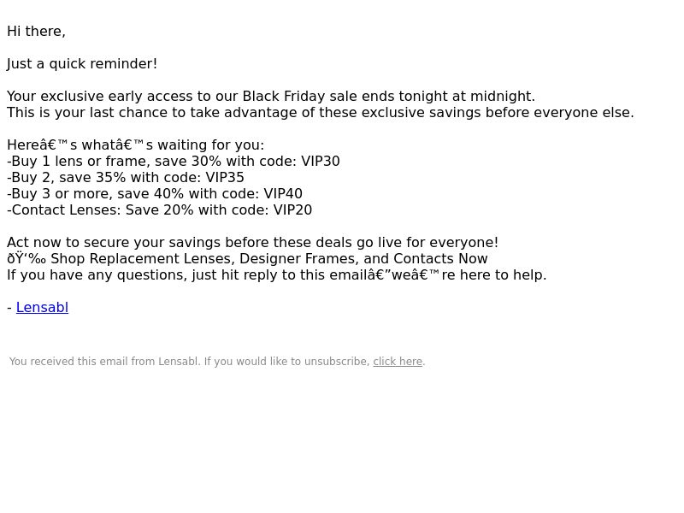Click the garbled emoji characters before 'Shop'

click(27, 259)
